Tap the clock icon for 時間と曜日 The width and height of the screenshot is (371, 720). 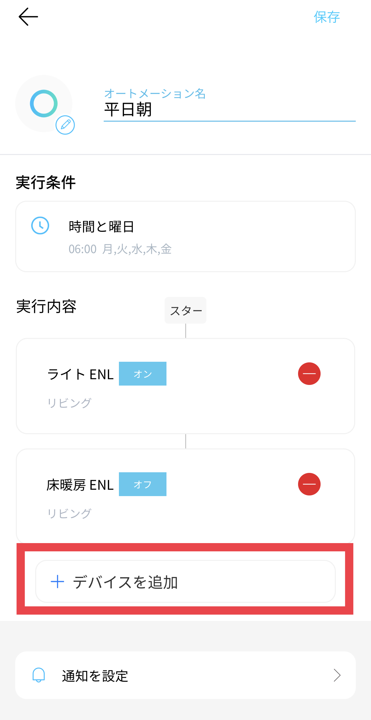point(40,225)
